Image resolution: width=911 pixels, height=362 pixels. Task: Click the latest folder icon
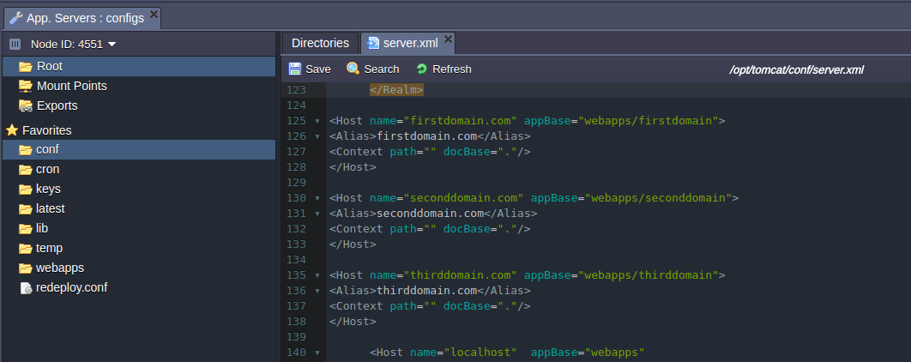point(25,209)
